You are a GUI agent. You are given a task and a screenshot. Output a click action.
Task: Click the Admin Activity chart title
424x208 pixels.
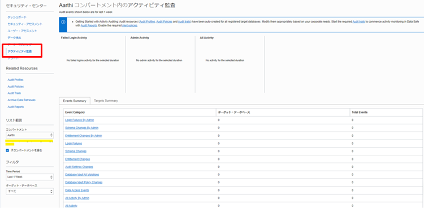tap(140, 38)
